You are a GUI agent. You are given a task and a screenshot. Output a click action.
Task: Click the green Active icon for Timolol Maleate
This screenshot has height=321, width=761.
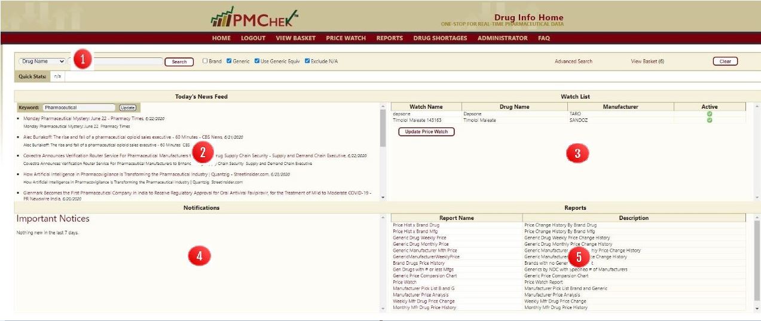click(x=710, y=120)
